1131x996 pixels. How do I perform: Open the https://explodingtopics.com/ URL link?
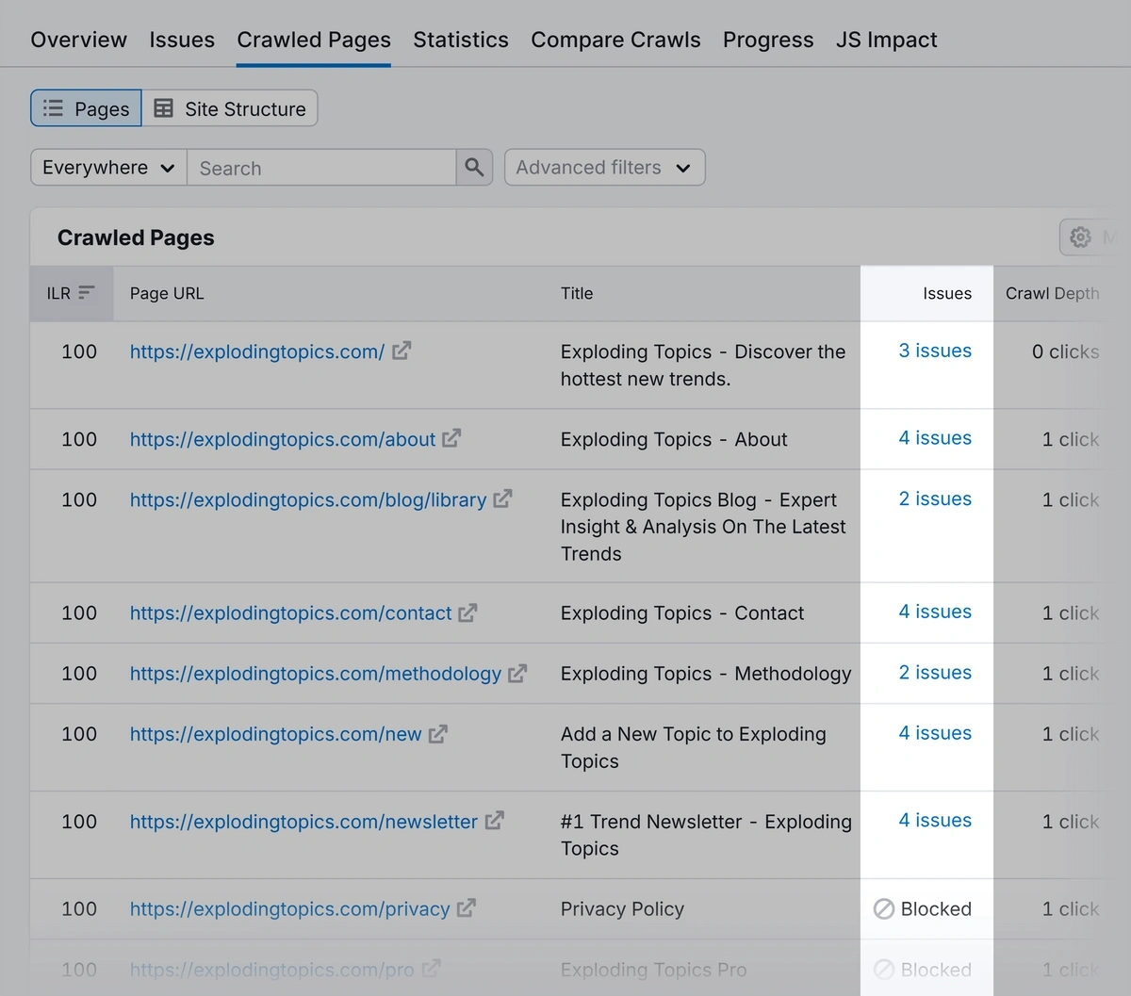[x=257, y=351]
